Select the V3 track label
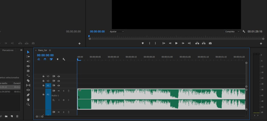Viewport: 267px width, 121px height. (x=48, y=76)
